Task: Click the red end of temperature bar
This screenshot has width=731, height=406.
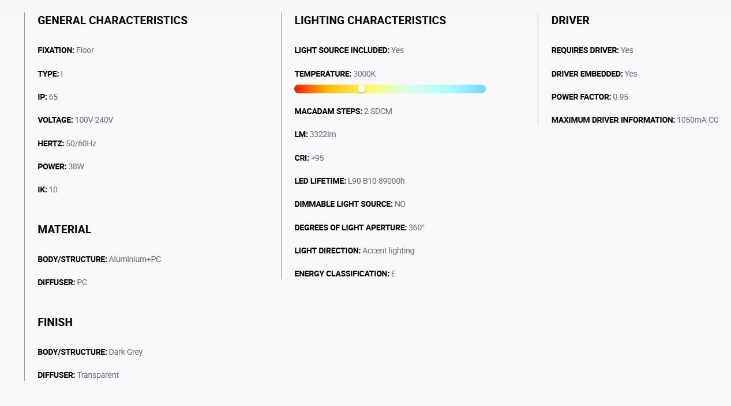Action: click(x=300, y=89)
